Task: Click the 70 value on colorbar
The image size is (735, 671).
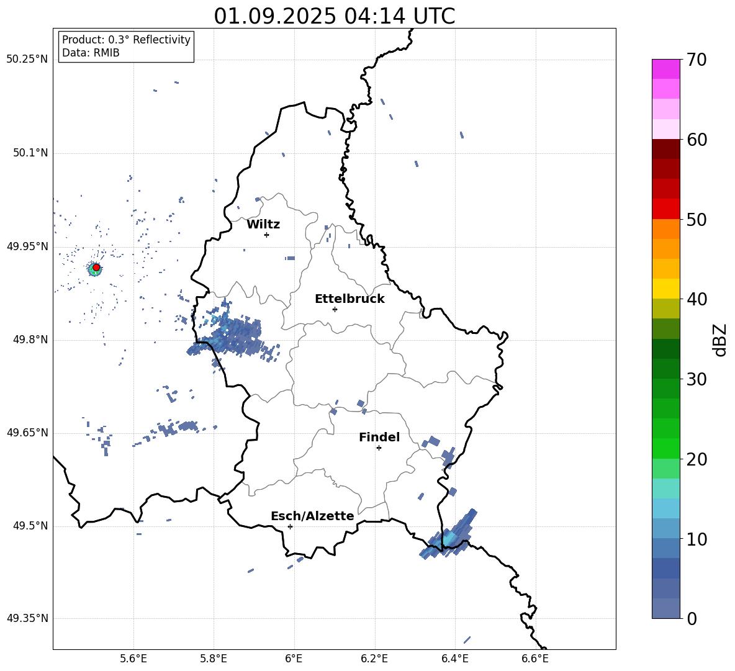Action: 697,60
